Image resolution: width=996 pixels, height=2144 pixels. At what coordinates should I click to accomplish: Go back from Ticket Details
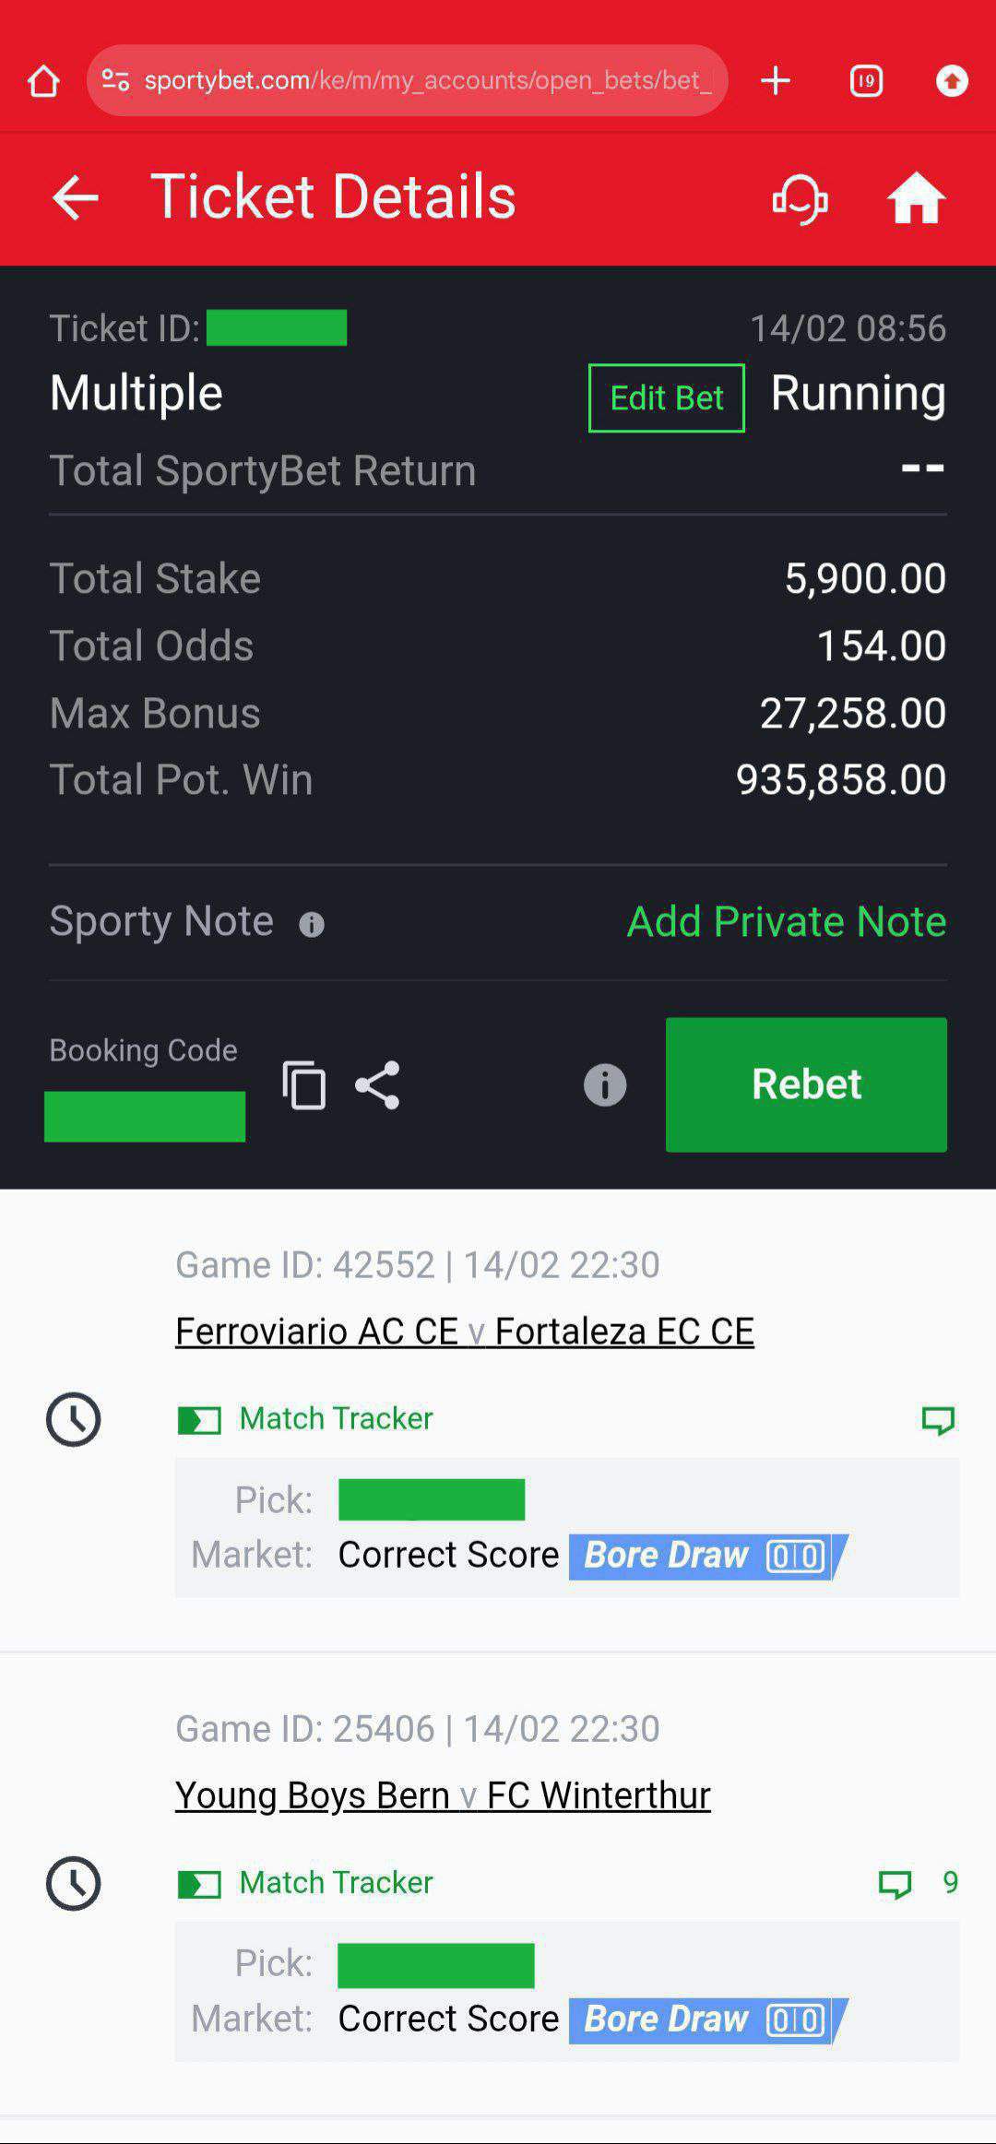coord(75,197)
